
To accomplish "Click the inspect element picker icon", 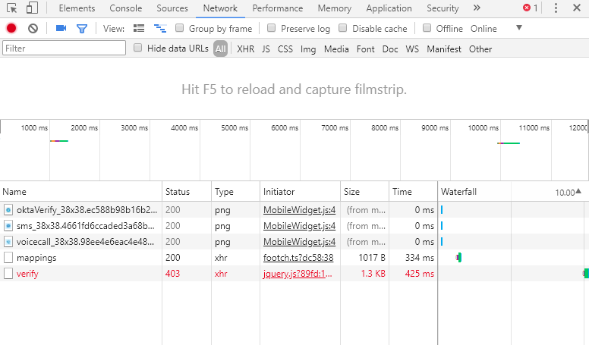I will [12, 8].
